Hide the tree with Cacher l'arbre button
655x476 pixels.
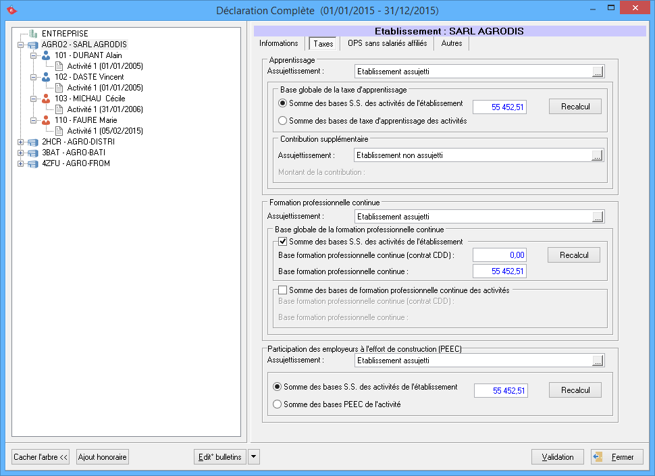pyautogui.click(x=41, y=457)
